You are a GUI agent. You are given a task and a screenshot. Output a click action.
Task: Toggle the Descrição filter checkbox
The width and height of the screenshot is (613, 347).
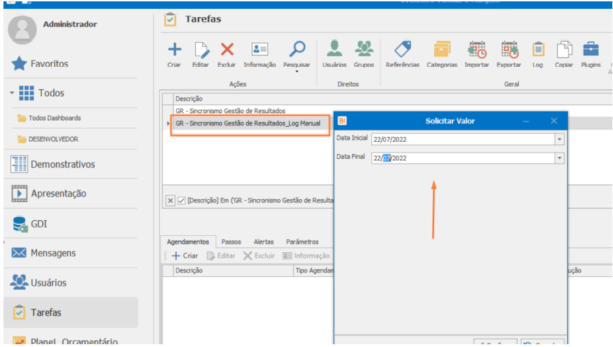coord(182,200)
